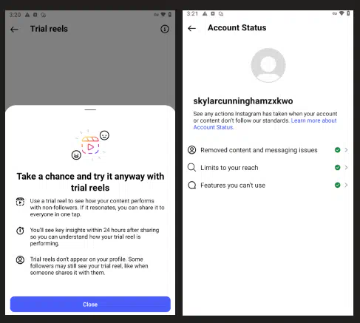Tap the speech bubble icon beside Features you can't use
Viewport: 360px width, 323px height.
pos(191,185)
